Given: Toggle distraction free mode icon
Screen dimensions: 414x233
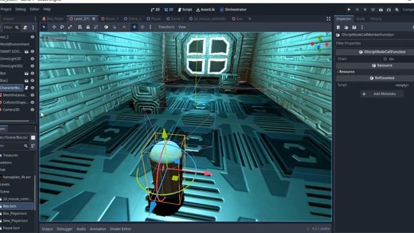Looking at the screenshot, I should coord(328,19).
